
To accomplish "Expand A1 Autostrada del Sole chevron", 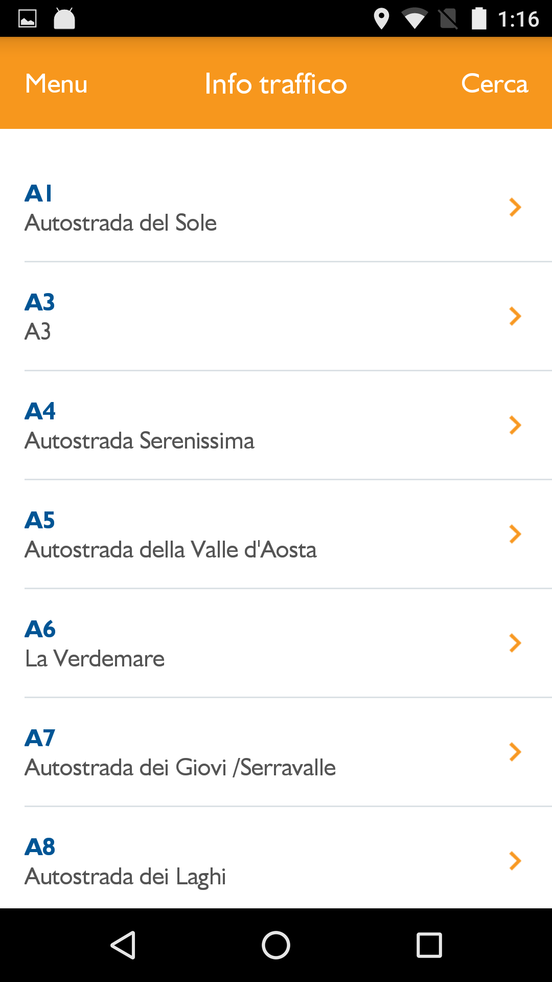I will [515, 207].
